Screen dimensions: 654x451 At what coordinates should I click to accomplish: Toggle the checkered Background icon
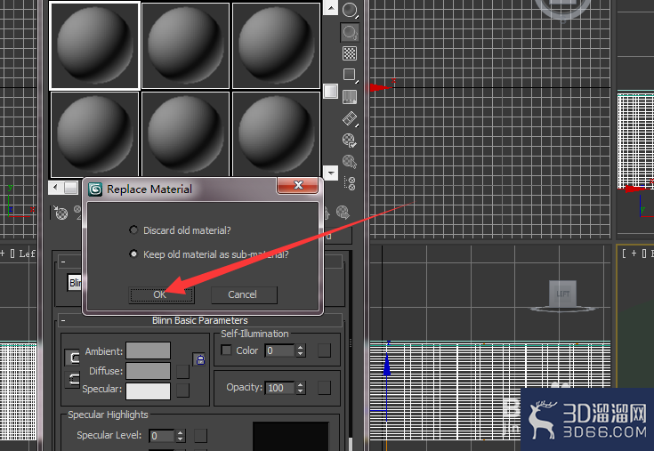[350, 53]
